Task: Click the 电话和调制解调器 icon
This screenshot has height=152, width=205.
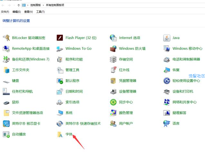Action: click(x=167, y=60)
